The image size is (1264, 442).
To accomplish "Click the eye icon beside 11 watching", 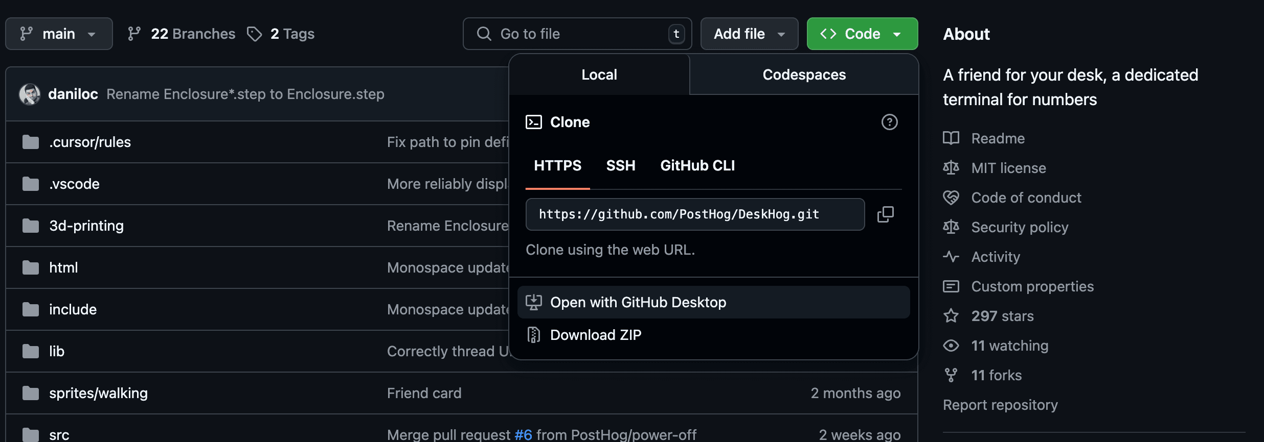I will (951, 346).
